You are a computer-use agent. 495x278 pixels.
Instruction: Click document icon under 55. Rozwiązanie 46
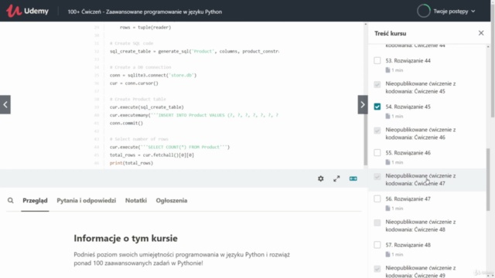[x=387, y=162]
